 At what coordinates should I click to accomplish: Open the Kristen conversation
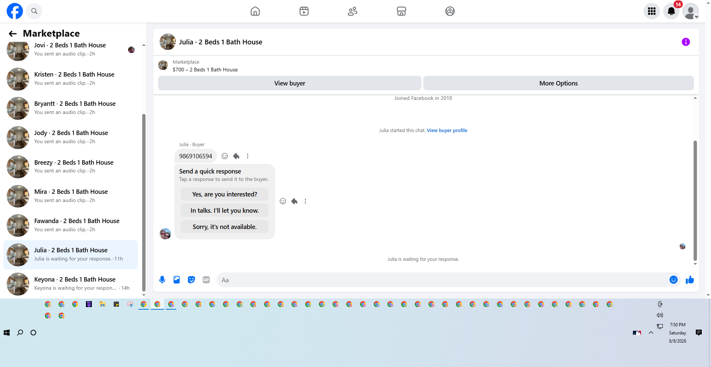70,79
